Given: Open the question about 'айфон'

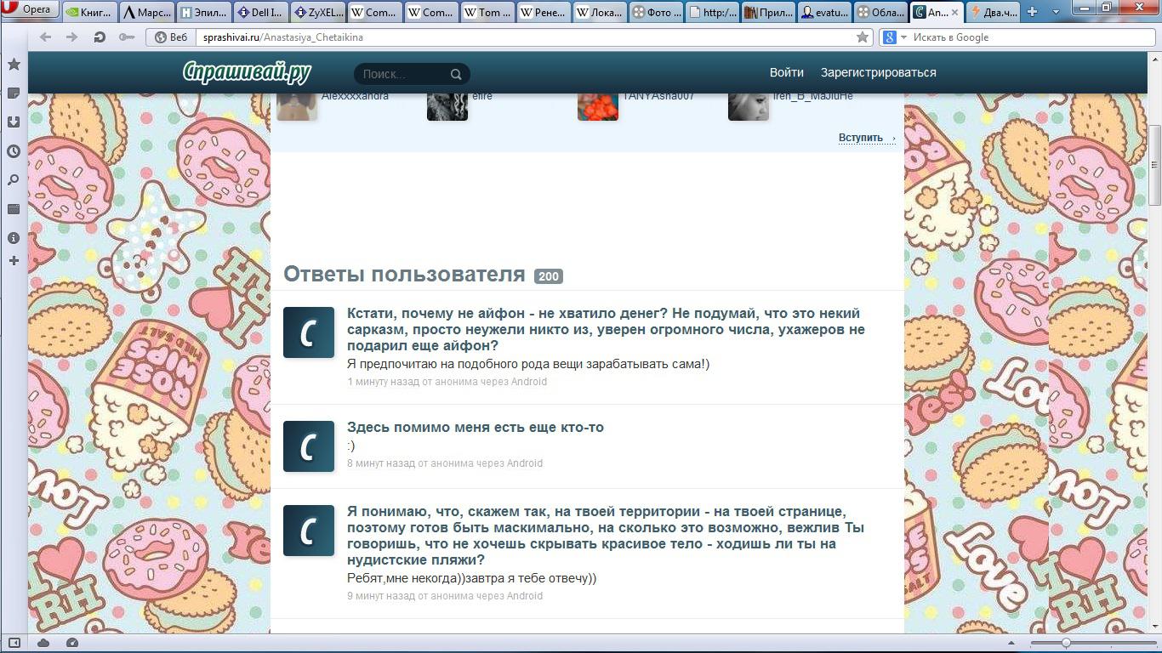Looking at the screenshot, I should pyautogui.click(x=606, y=329).
